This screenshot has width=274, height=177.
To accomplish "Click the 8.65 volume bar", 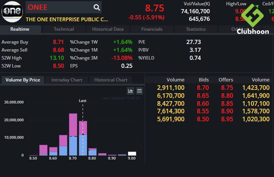I will (x=63, y=145).
